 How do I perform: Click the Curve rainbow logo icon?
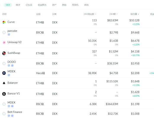click(x=4, y=22)
